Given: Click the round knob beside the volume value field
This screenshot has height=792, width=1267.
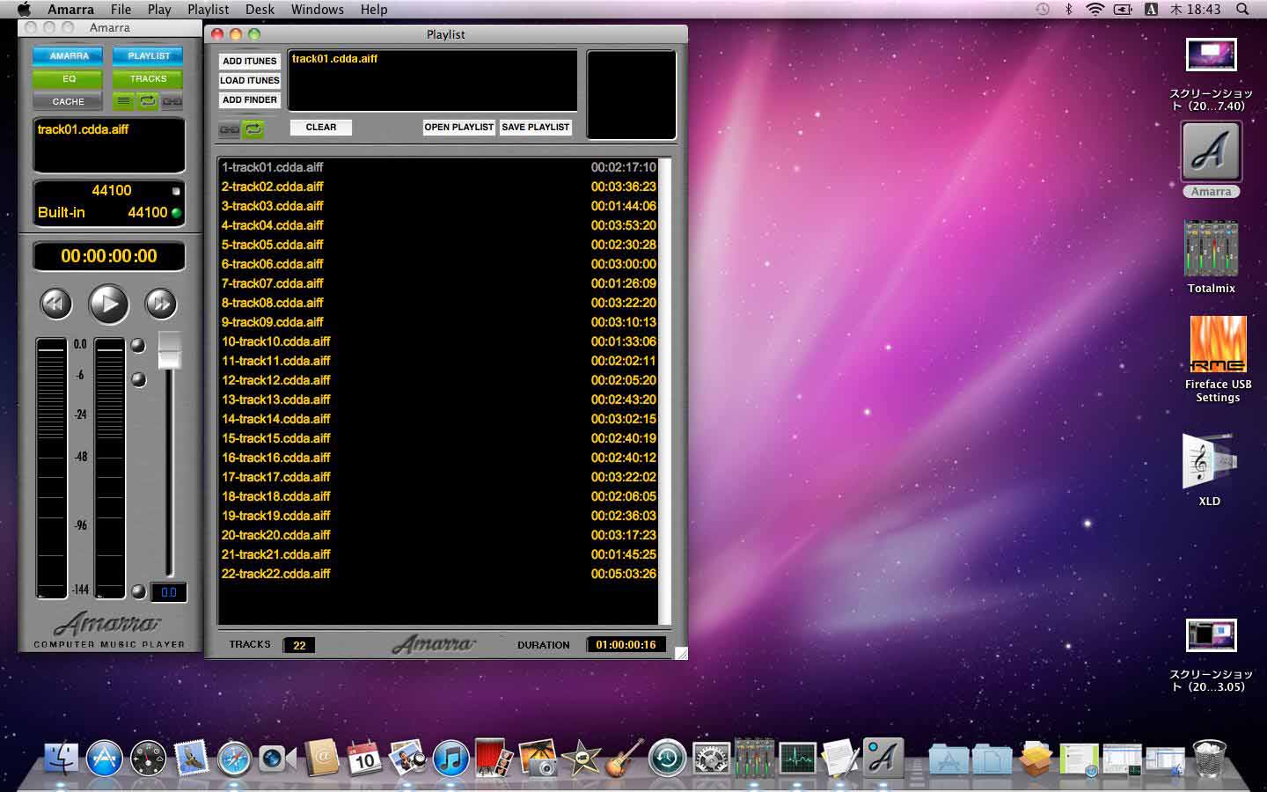Looking at the screenshot, I should pos(138,591).
